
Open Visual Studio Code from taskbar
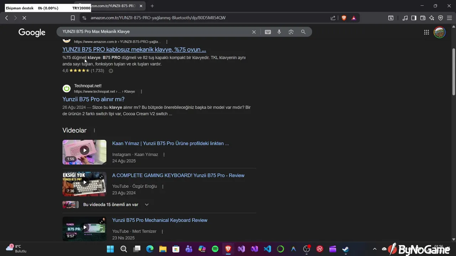[268, 249]
